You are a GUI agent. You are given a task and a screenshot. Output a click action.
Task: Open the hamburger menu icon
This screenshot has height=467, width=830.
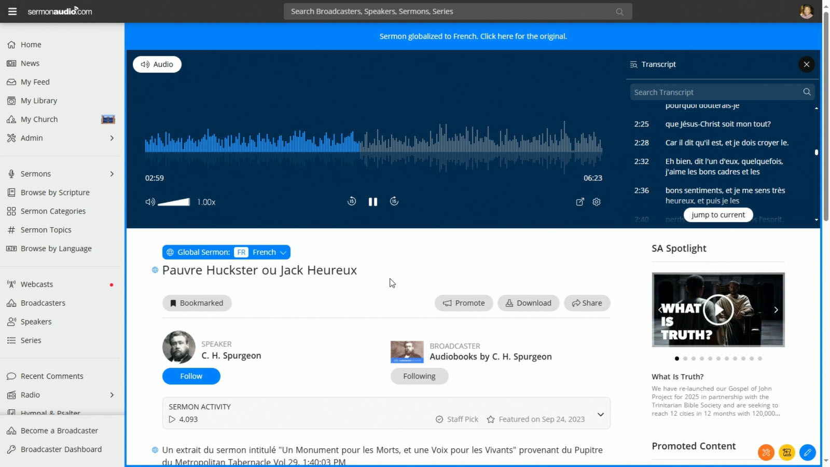(12, 11)
